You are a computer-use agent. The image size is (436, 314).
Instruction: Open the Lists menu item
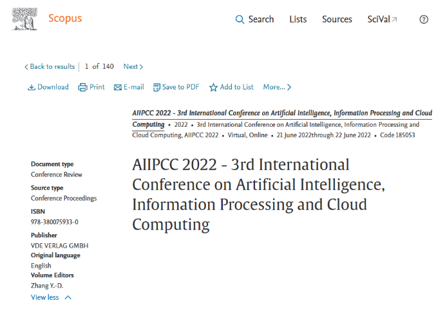pos(298,19)
